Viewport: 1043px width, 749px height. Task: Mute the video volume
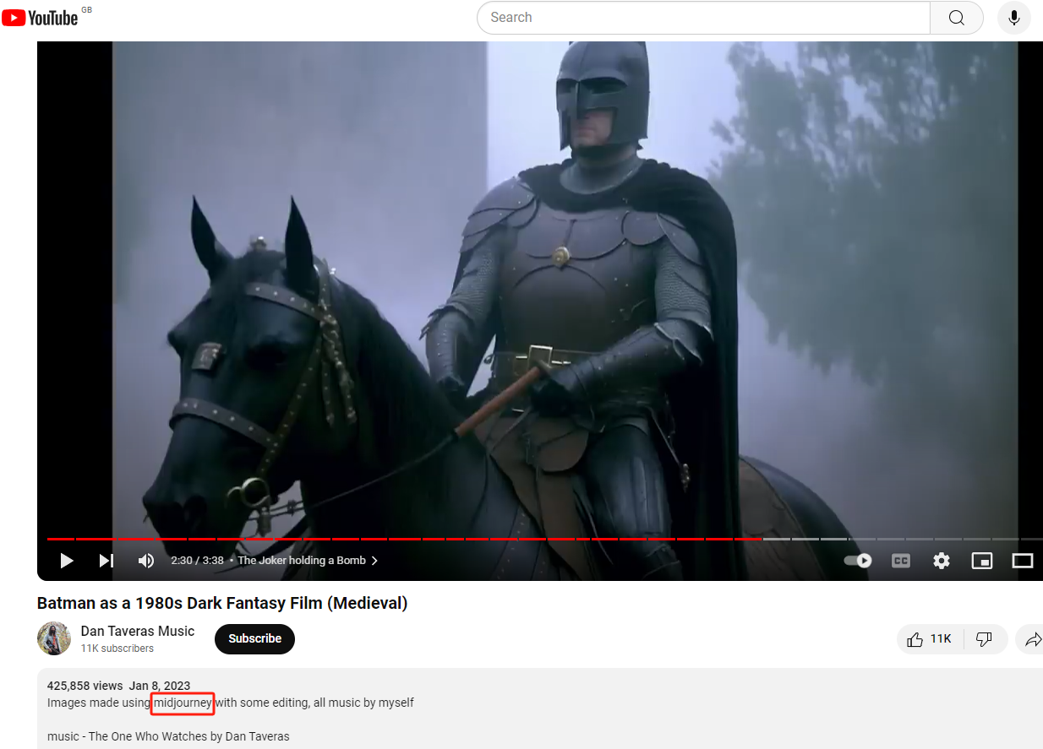coord(146,561)
